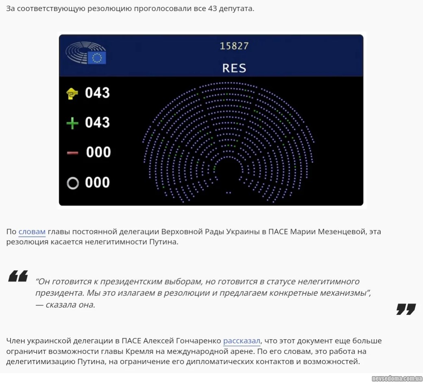
Task: Click the 043 total beside the hand icon
Action: (98, 93)
